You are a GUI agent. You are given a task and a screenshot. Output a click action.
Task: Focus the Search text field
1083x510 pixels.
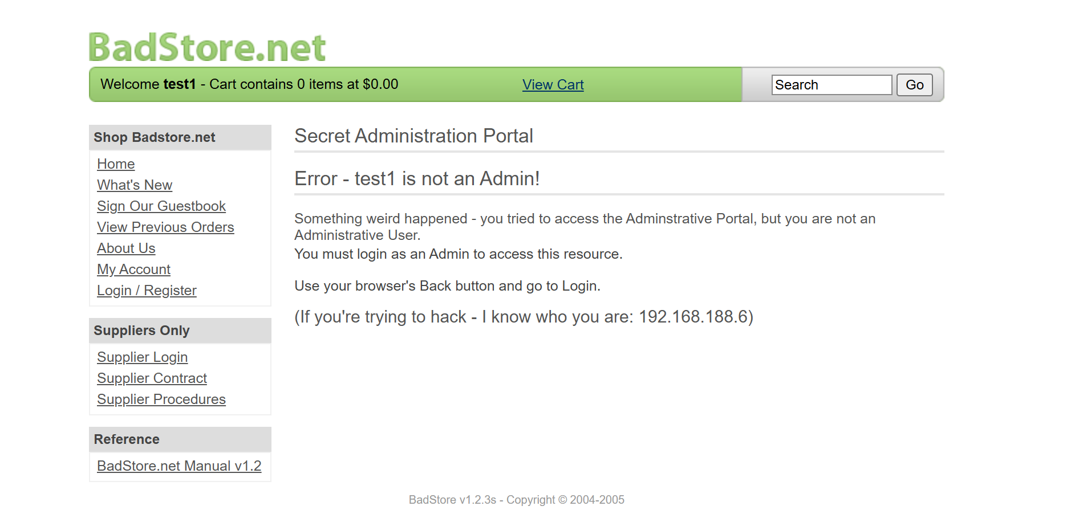click(831, 85)
